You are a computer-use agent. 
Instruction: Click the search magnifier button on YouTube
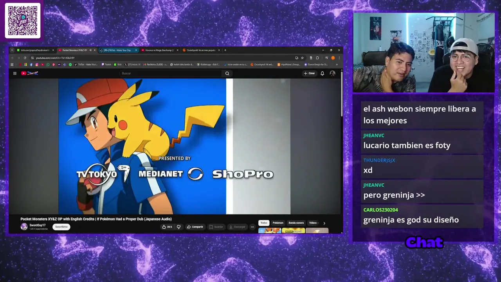[227, 73]
